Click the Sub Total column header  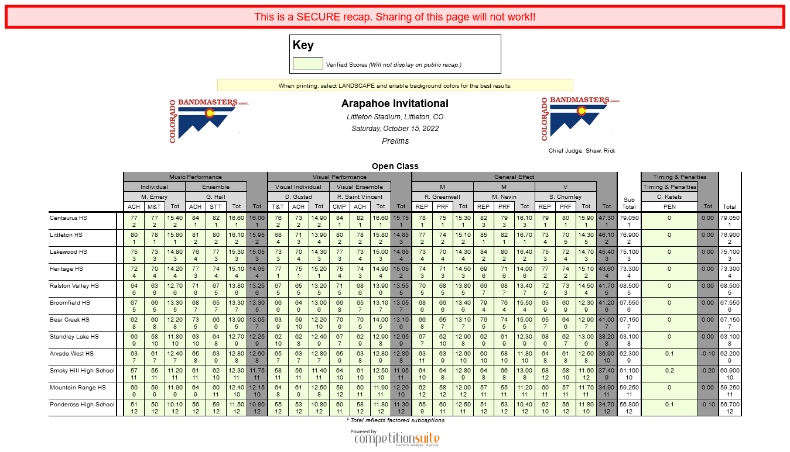[x=629, y=203]
